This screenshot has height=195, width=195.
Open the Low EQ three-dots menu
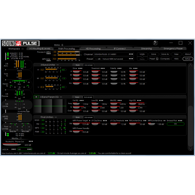(101, 100)
